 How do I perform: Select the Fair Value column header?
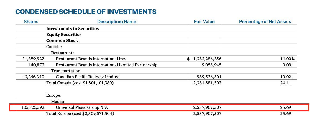(204, 21)
